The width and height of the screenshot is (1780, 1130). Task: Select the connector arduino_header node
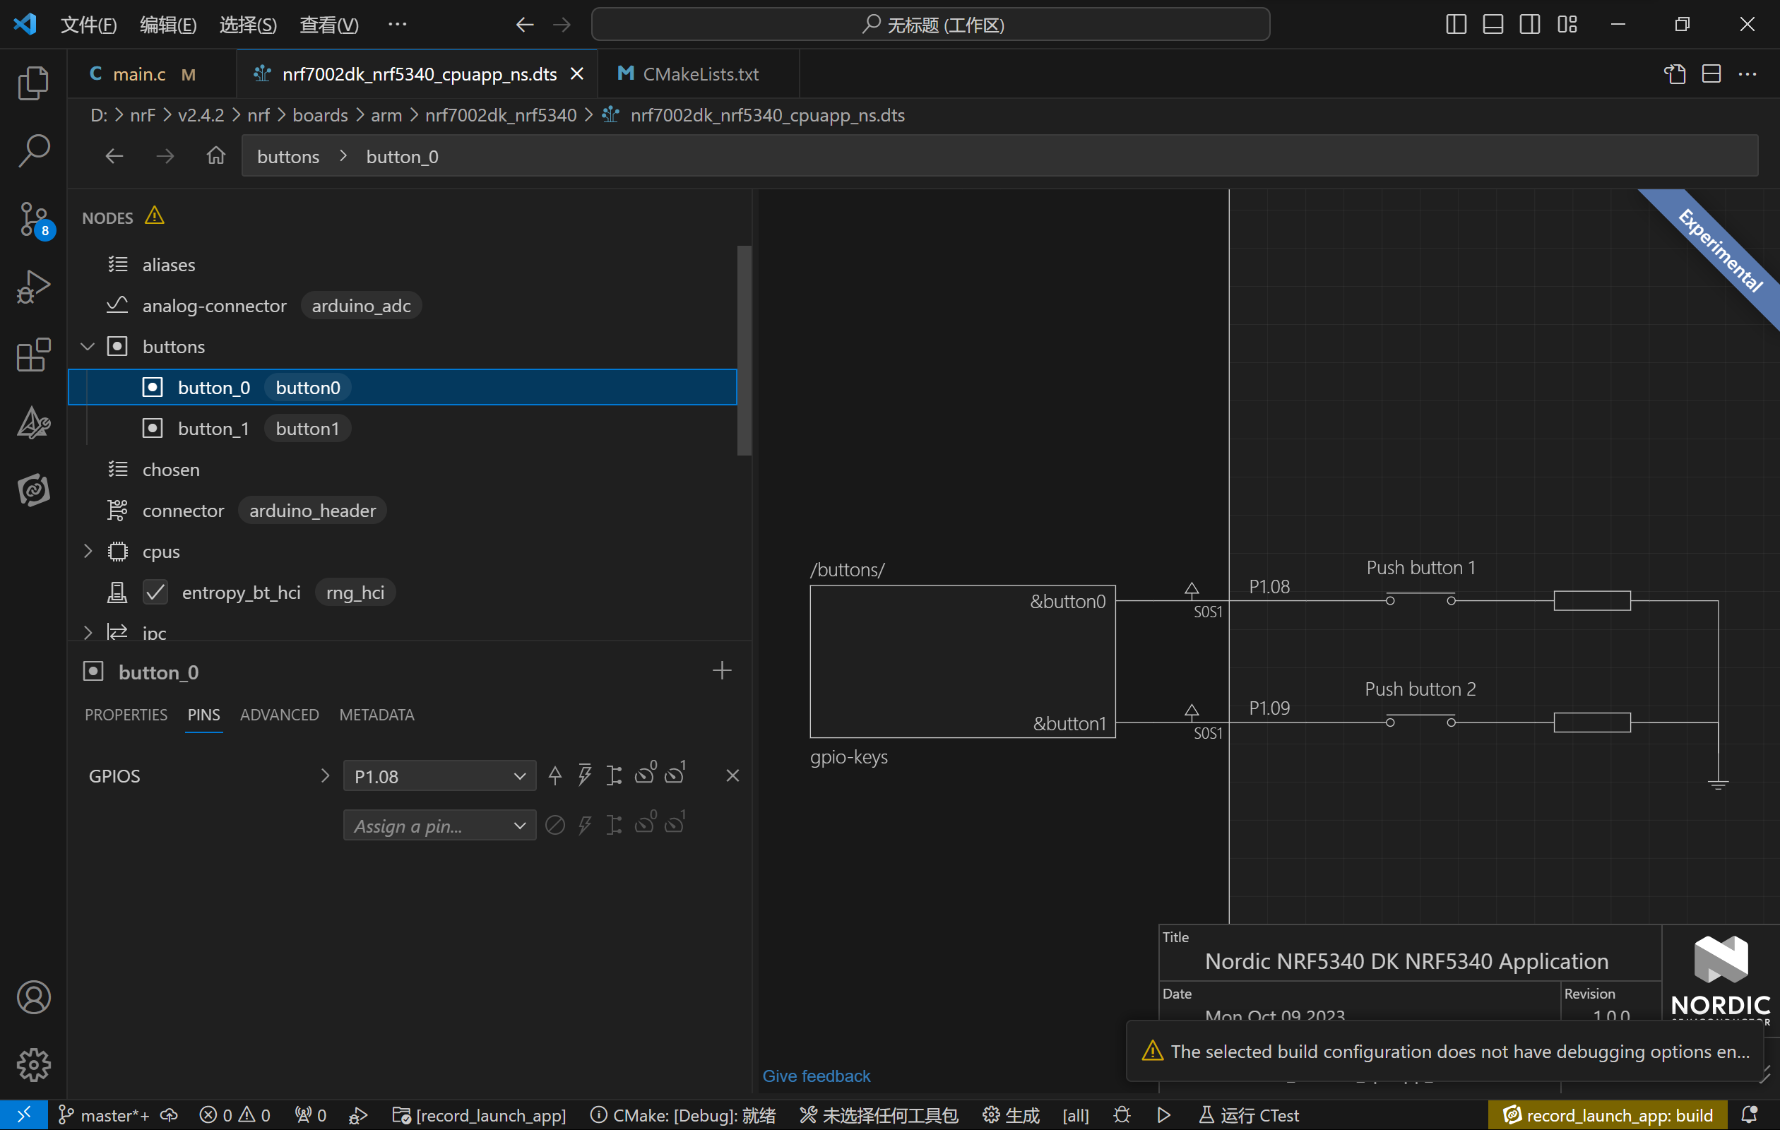(x=403, y=511)
